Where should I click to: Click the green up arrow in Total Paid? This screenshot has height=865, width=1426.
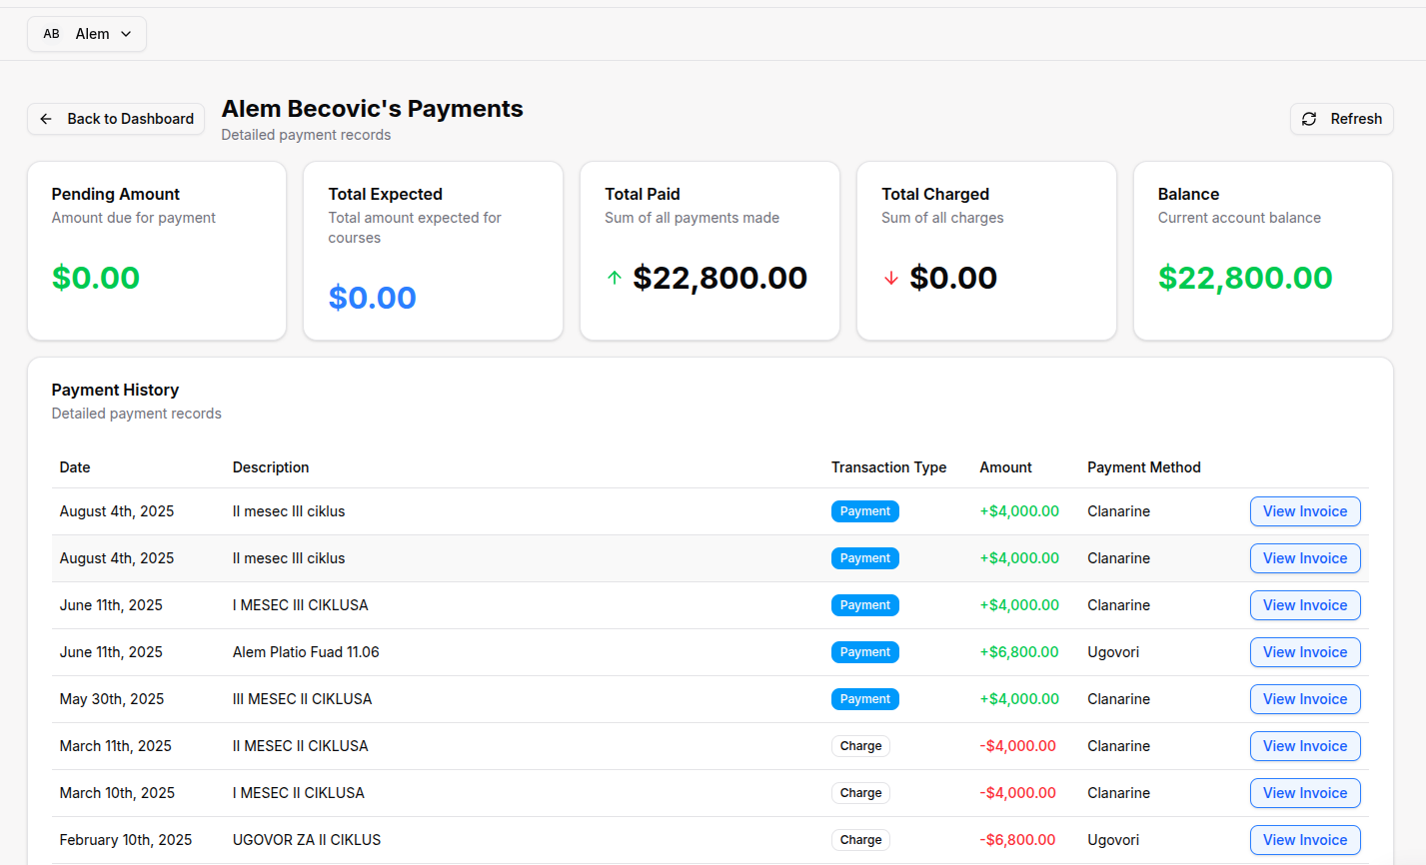615,278
